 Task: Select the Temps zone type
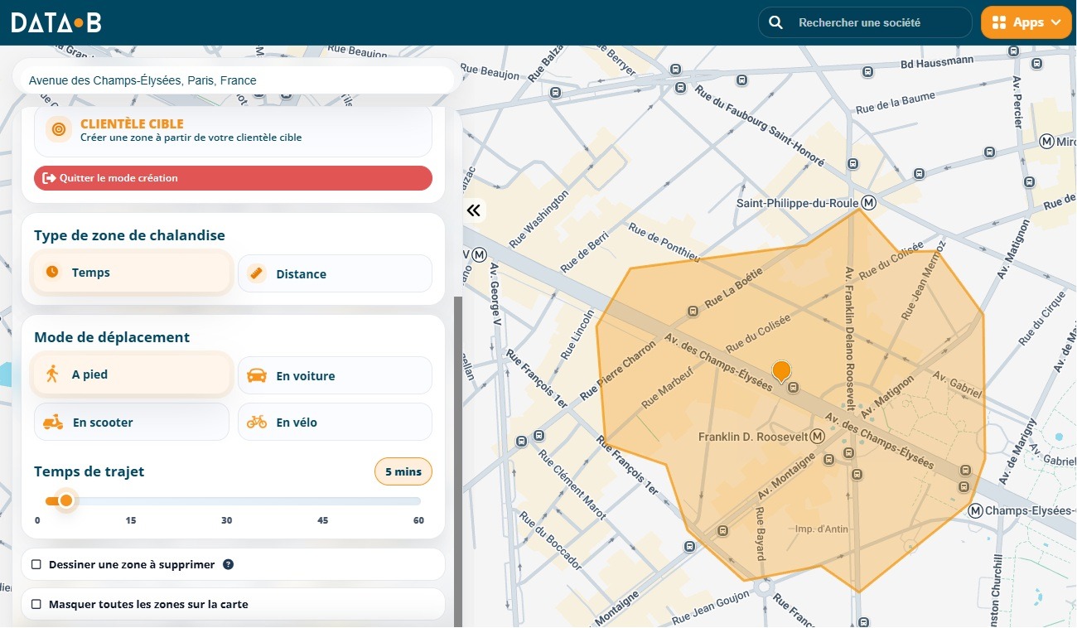point(132,273)
